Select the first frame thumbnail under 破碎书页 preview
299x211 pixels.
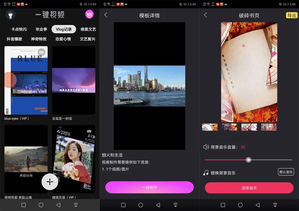(x=210, y=127)
